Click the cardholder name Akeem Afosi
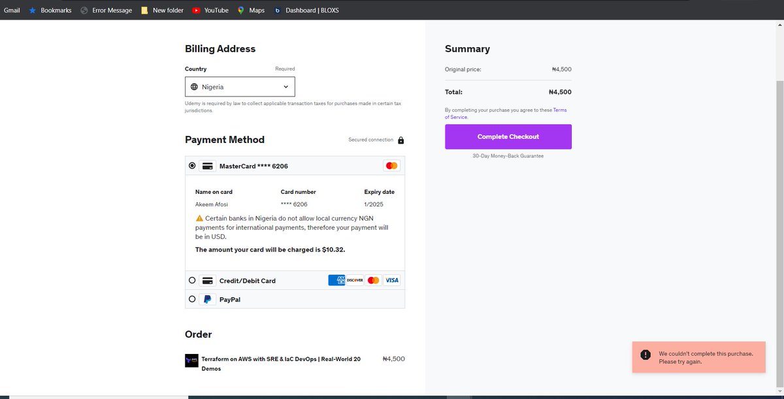 click(212, 204)
